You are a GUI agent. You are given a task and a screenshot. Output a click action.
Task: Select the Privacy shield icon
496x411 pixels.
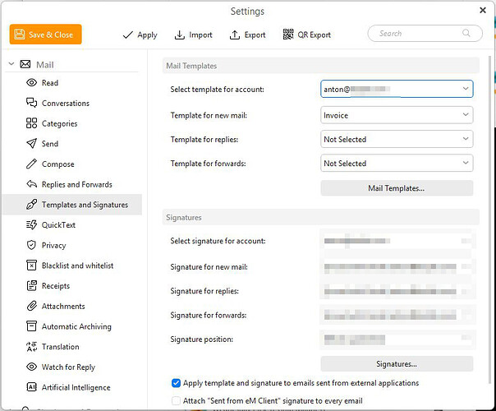point(32,245)
